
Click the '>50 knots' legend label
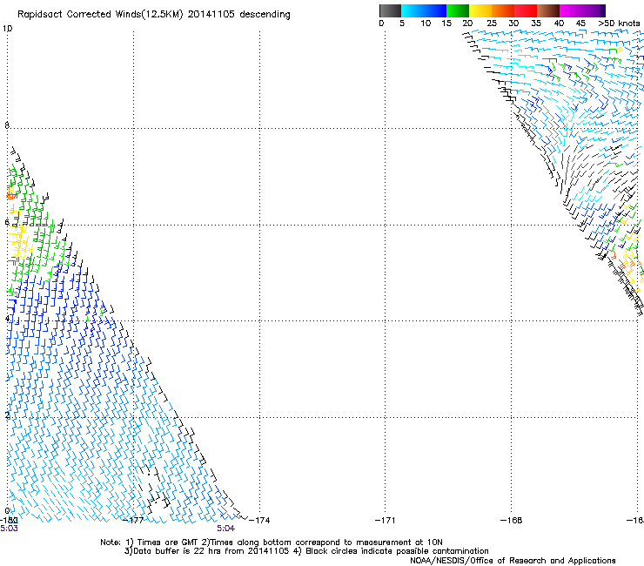click(x=619, y=23)
